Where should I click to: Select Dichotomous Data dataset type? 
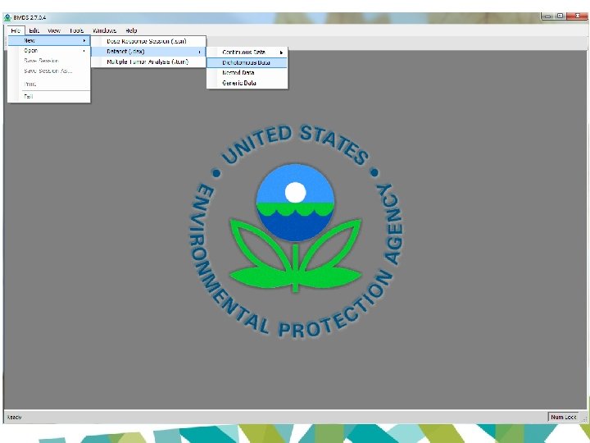pyautogui.click(x=247, y=62)
